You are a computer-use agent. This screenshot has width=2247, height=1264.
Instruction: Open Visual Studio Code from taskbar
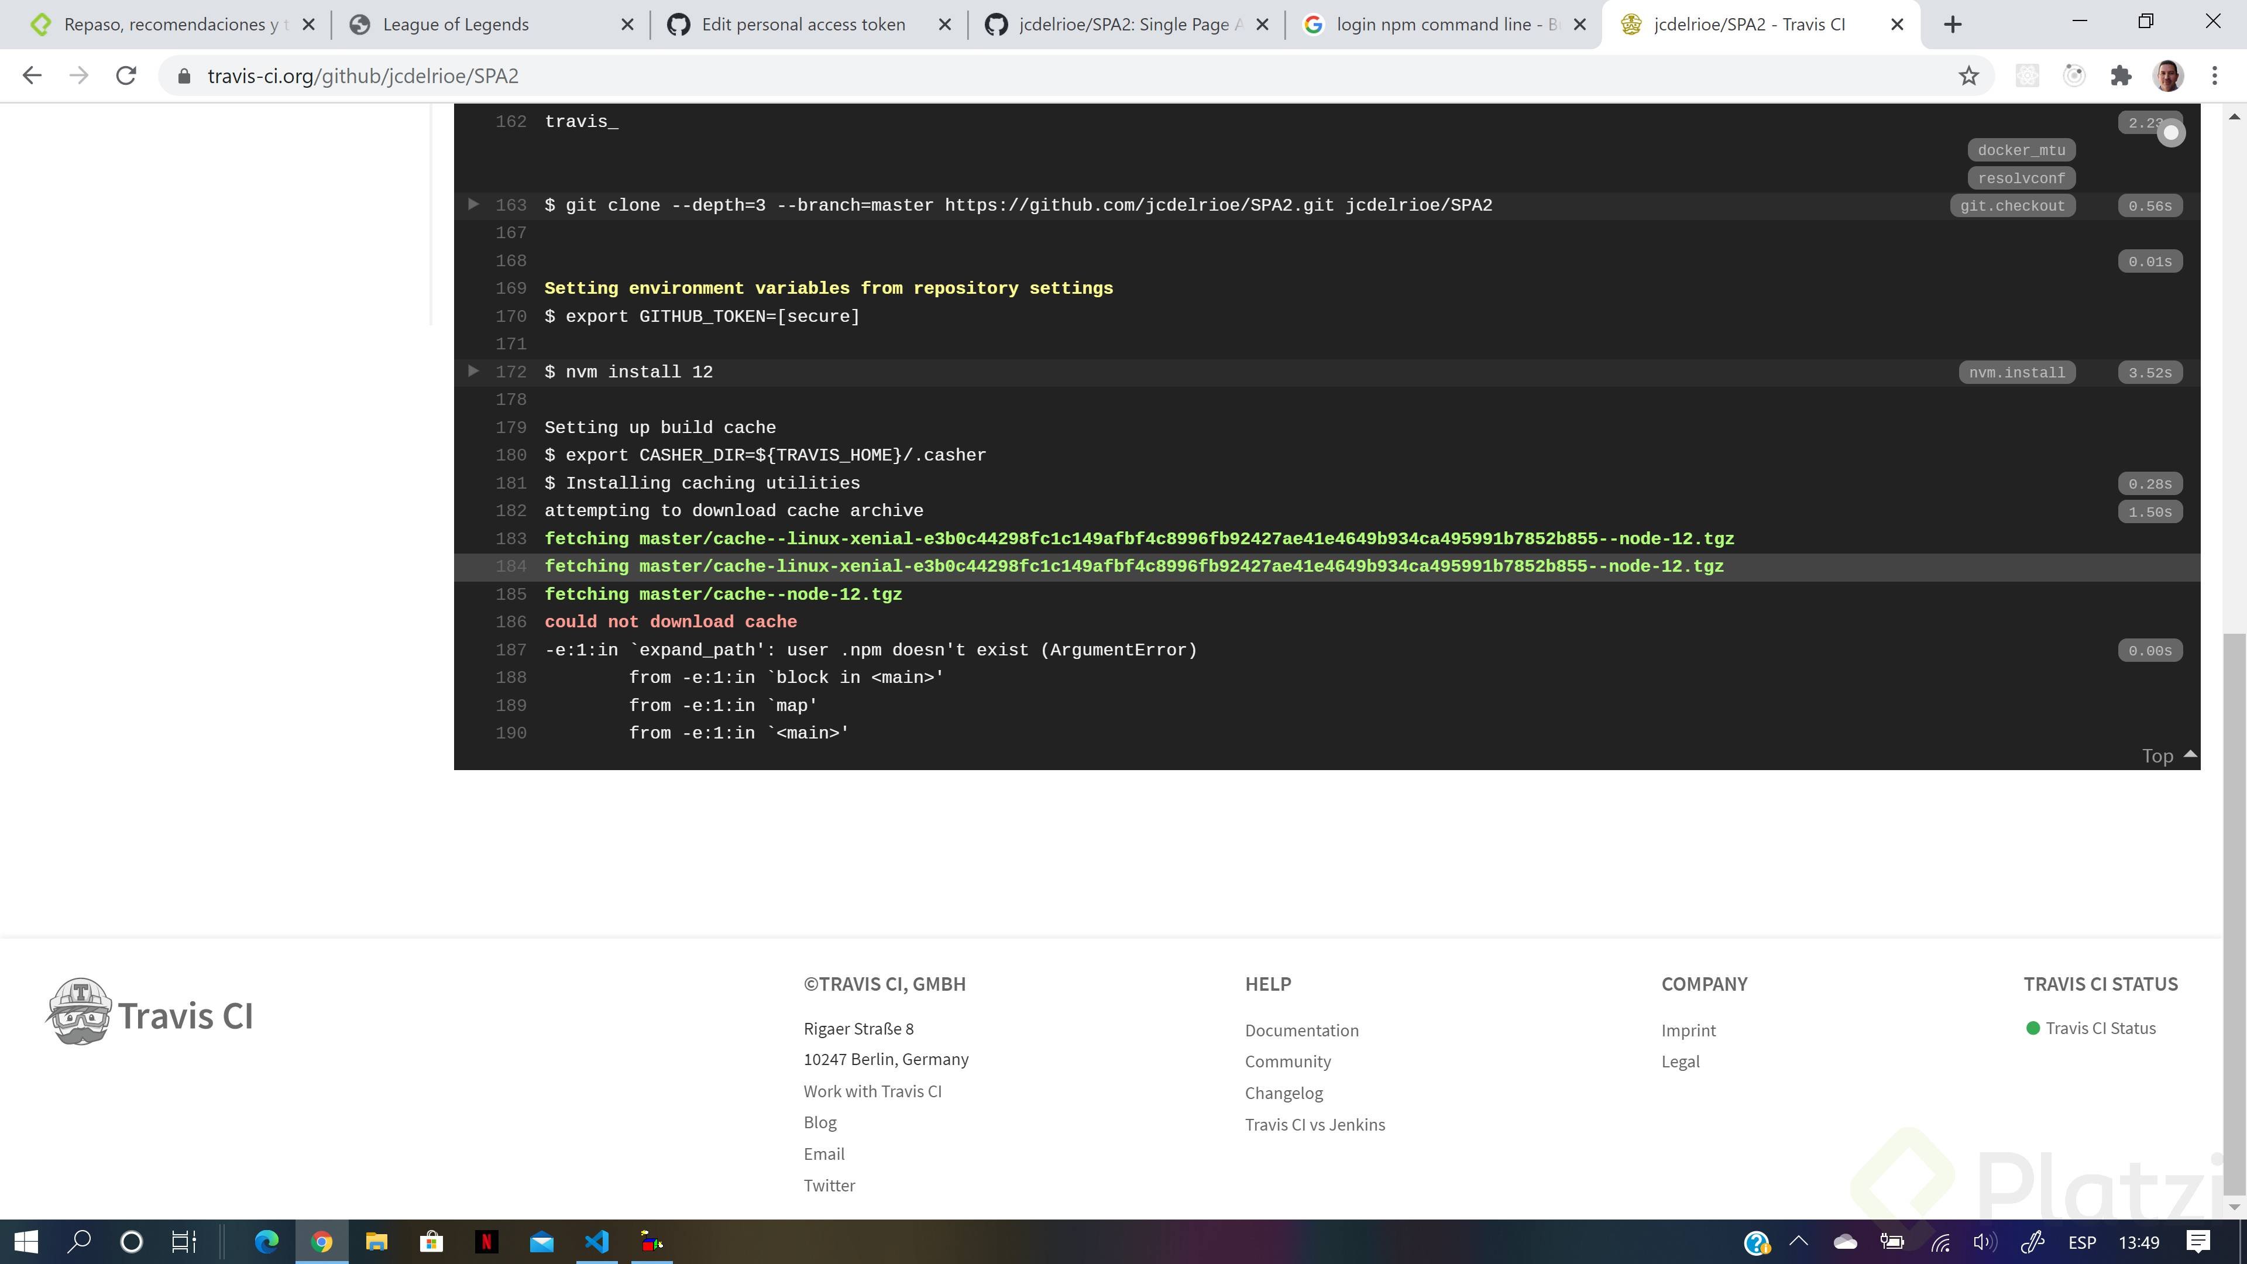(x=597, y=1241)
